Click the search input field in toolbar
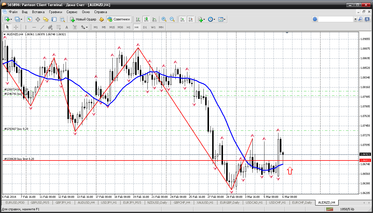 [x=336, y=19]
